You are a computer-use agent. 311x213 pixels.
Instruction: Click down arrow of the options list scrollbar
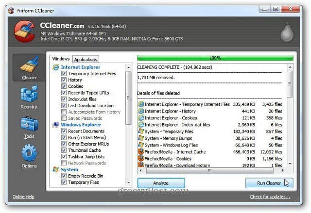click(x=128, y=182)
